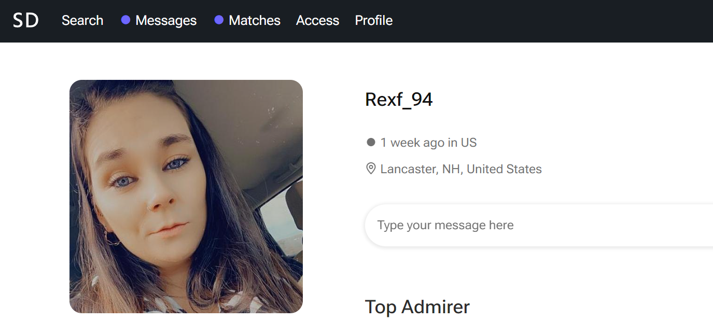Click the Lancaster, NH, United States location
Viewport: 713px width, 321px height.
point(461,169)
